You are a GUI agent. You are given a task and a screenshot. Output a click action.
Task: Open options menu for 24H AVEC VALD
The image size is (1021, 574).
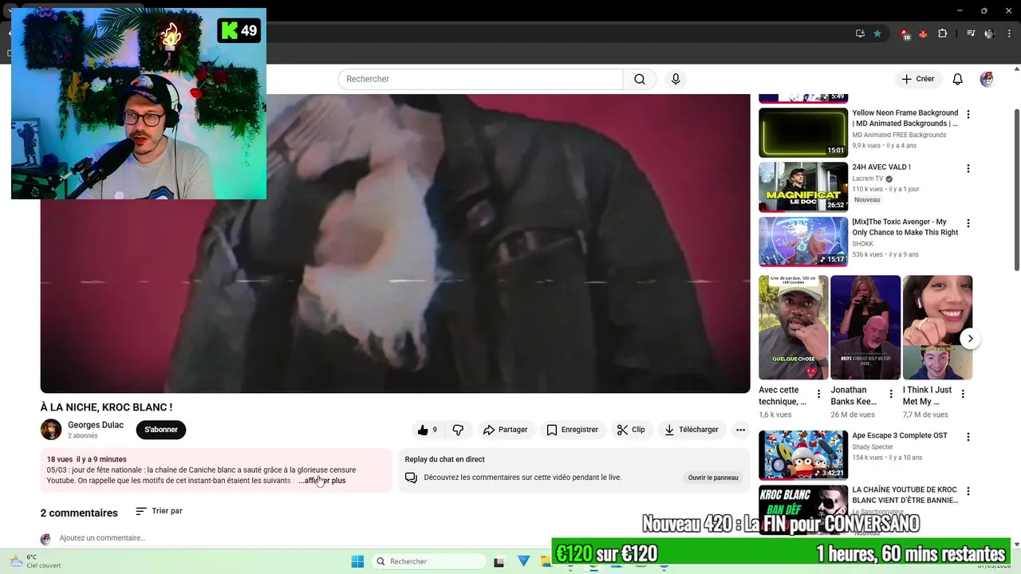(x=968, y=169)
